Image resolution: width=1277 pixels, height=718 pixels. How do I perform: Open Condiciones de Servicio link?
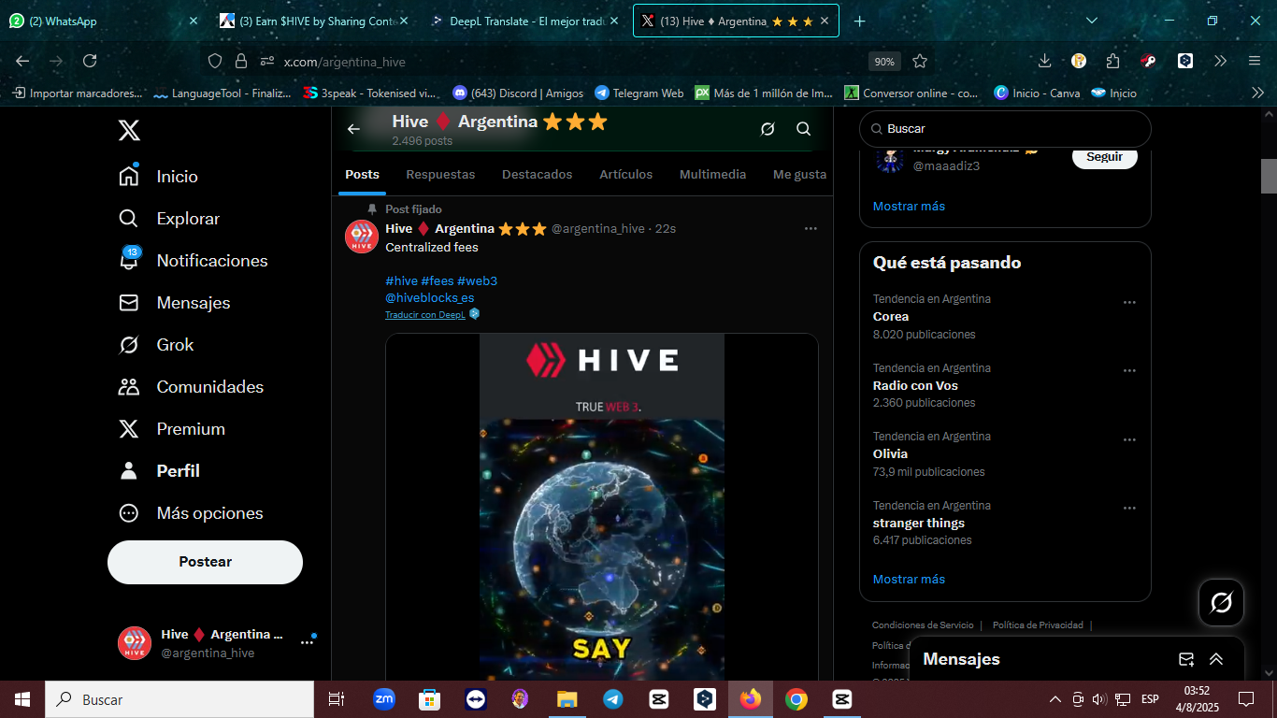[x=923, y=625]
